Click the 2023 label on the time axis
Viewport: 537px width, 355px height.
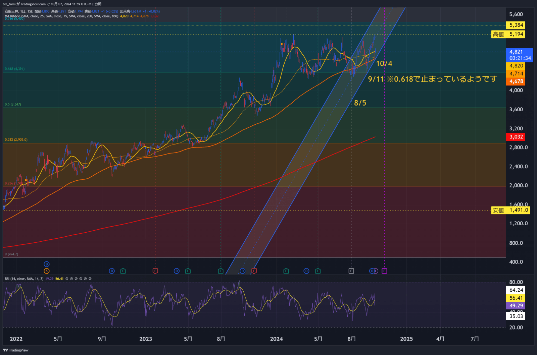(146, 339)
